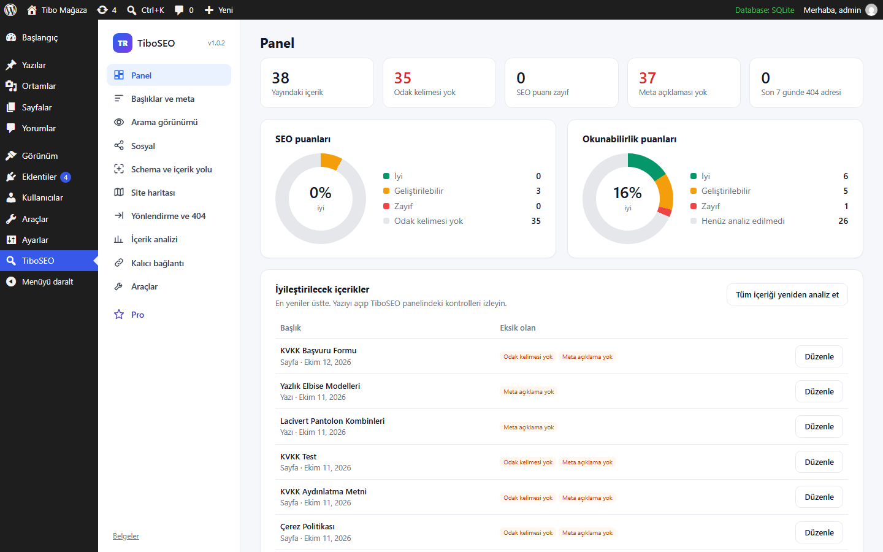Click the Yazılar pin icon
This screenshot has height=552, width=883.
(11, 65)
